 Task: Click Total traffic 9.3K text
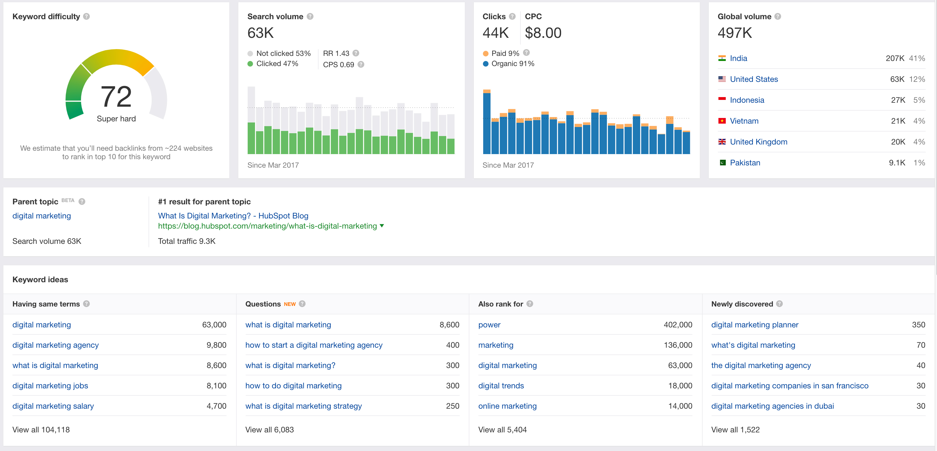pos(187,241)
